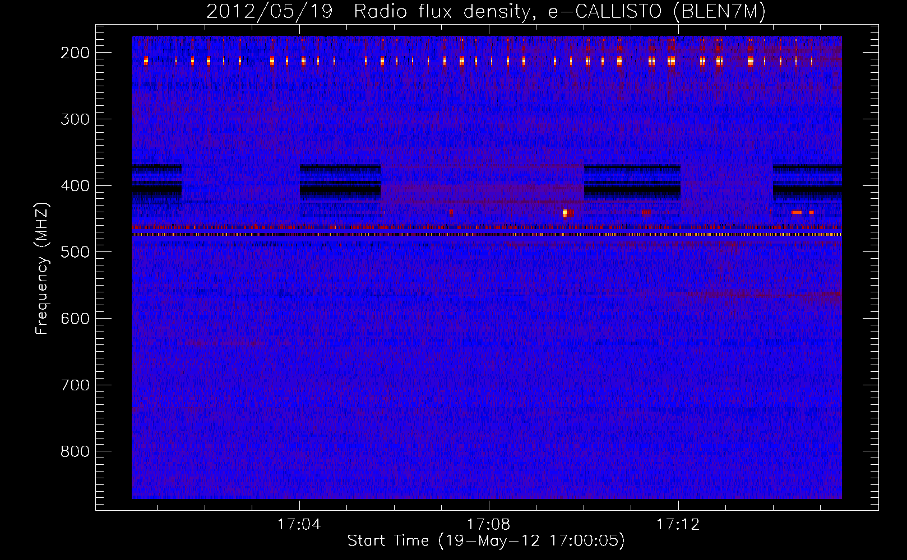Click the 'Frequency (MHZ)' axis label
The height and width of the screenshot is (560, 907).
tap(42, 268)
